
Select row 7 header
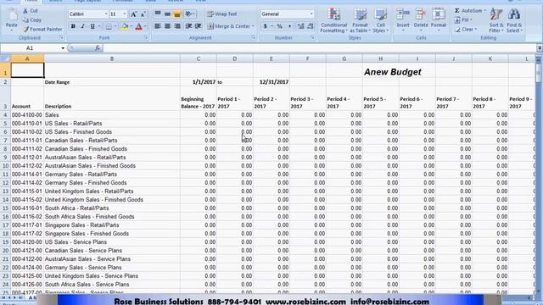pos(5,141)
